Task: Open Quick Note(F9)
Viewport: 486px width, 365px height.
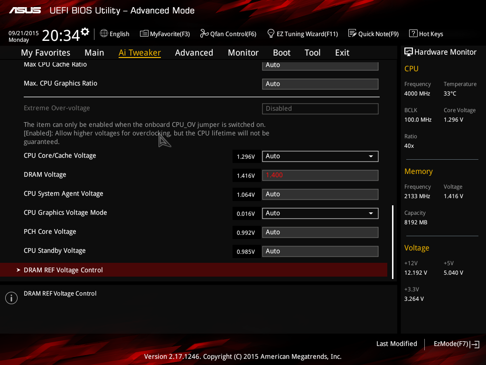Action: pyautogui.click(x=378, y=34)
